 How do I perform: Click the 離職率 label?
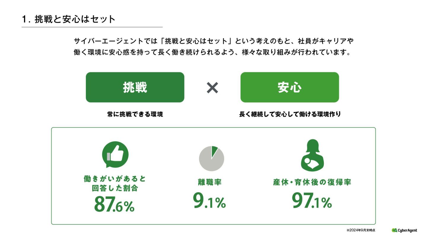coord(210,183)
